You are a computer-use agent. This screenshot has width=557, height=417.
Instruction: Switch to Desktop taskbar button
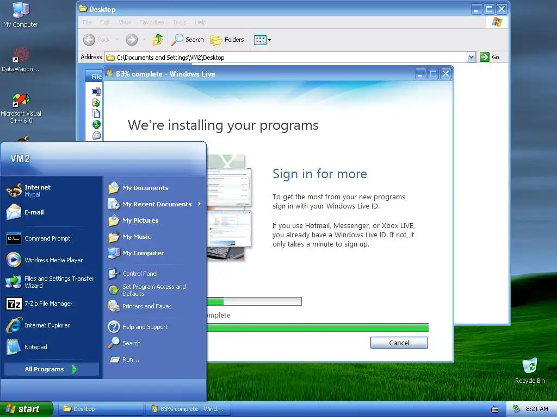[x=101, y=409]
